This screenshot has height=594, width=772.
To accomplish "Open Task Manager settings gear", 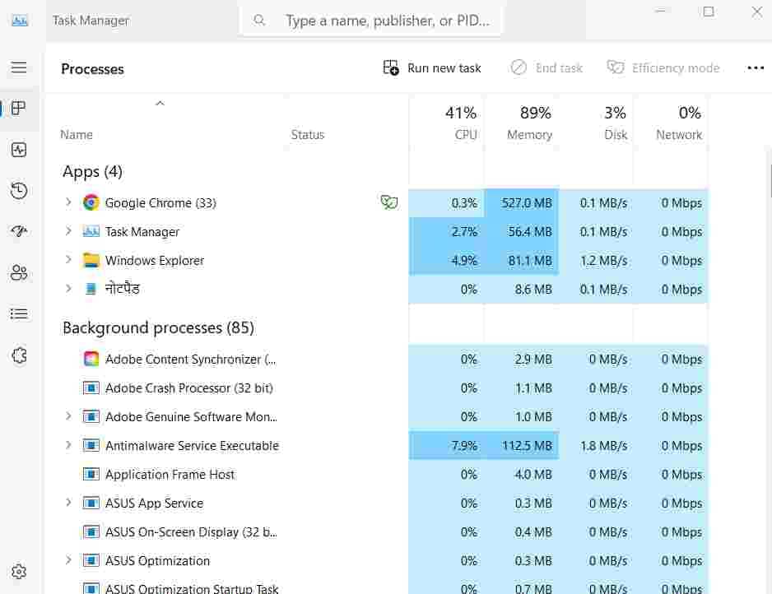I will pos(19,572).
